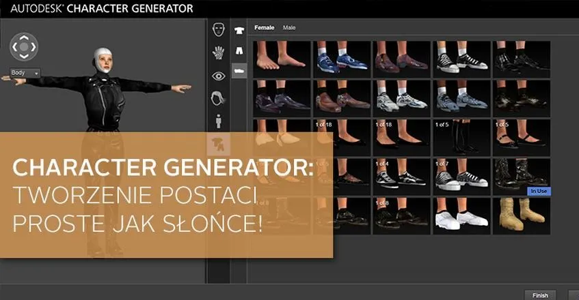579x300 pixels.
Task: Choose the dark shoes at end of second row
Action: (x=522, y=98)
